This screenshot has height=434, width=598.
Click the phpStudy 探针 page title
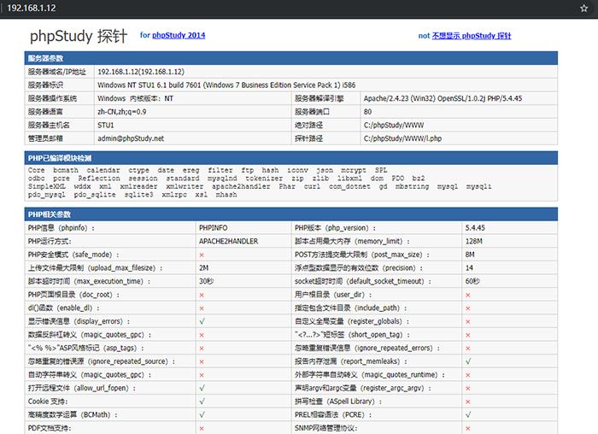tap(79, 36)
